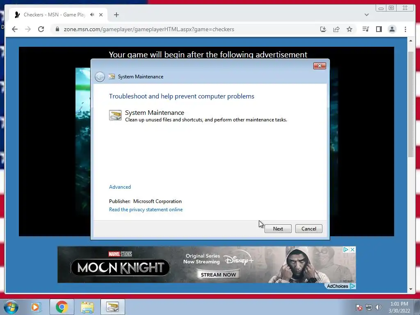Image resolution: width=420 pixels, height=315 pixels.
Task: Click the volume speaker tray icon
Action: pos(378,307)
